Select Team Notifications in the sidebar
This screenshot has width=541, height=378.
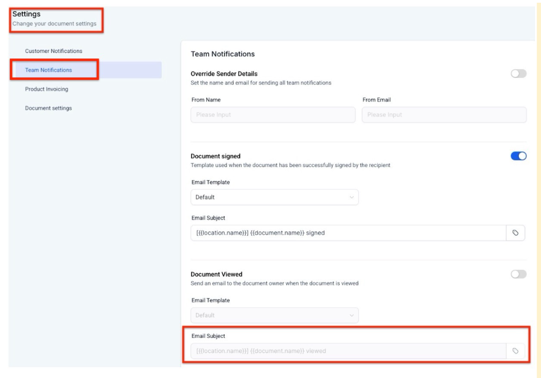[x=49, y=70]
